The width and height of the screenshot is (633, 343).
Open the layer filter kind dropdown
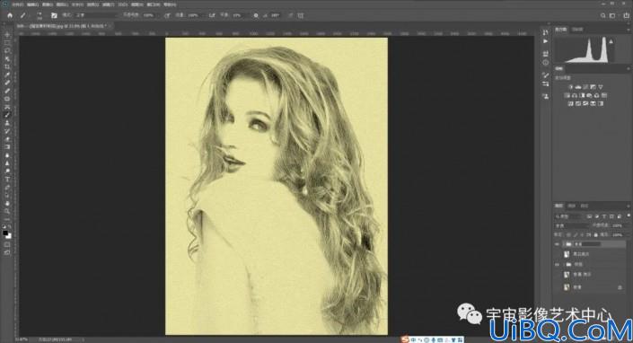(x=569, y=216)
